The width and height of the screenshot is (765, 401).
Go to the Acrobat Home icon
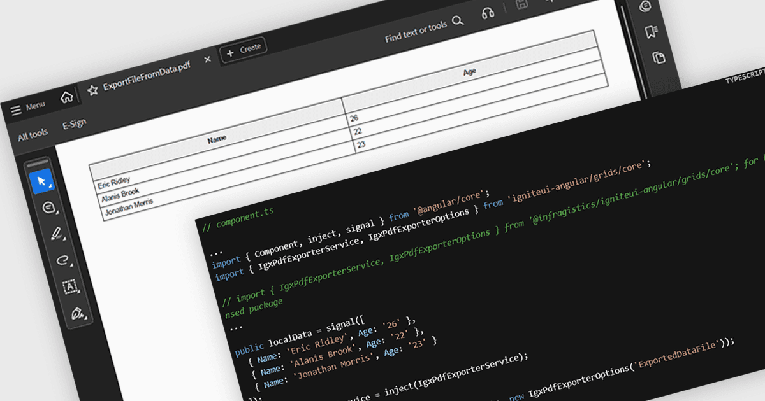[x=67, y=97]
